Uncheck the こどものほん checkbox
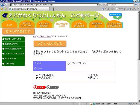This screenshot has height=105, width=140. click(x=37, y=75)
